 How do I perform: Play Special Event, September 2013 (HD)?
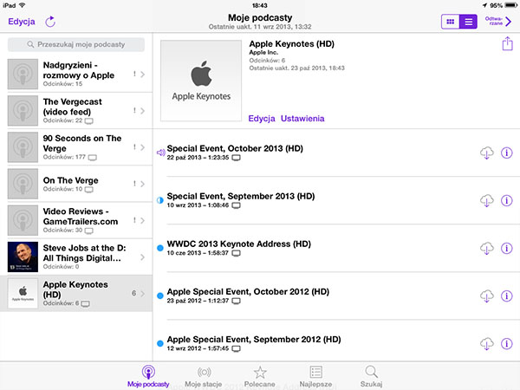pyautogui.click(x=241, y=196)
